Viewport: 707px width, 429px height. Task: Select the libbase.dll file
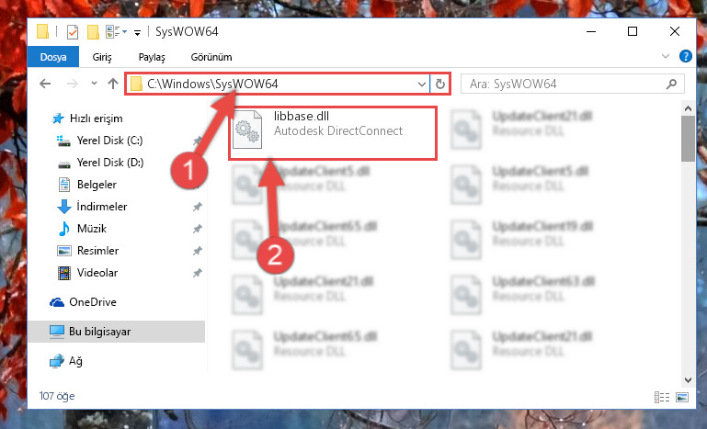click(x=333, y=133)
